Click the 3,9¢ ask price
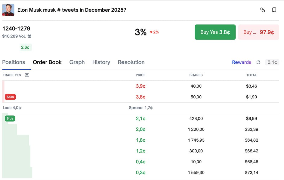 pos(140,86)
